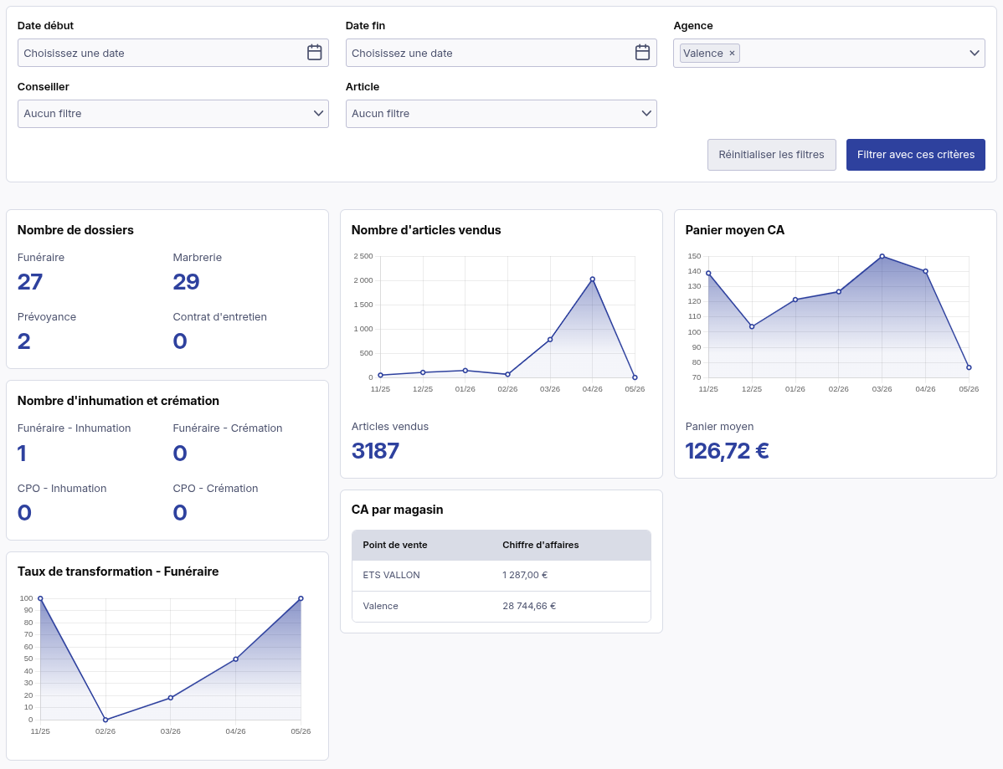The width and height of the screenshot is (1003, 769).
Task: Click the Point de vente column header
Action: pos(394,545)
